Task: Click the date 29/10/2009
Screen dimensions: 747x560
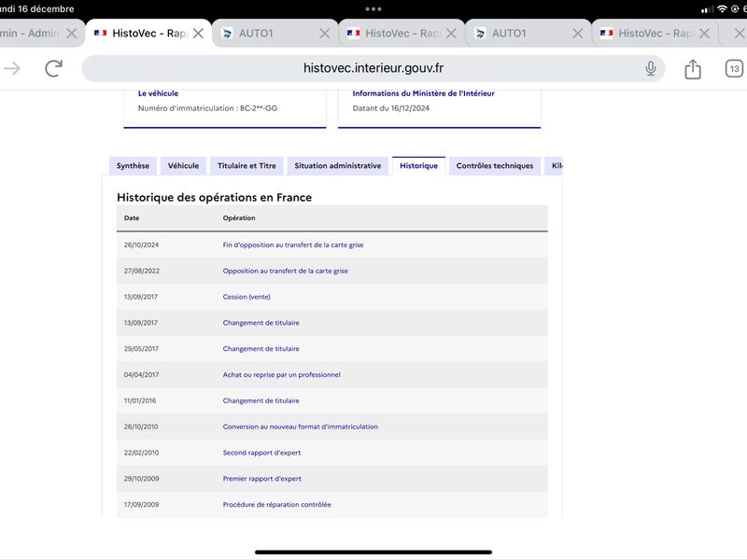Action: (x=142, y=479)
